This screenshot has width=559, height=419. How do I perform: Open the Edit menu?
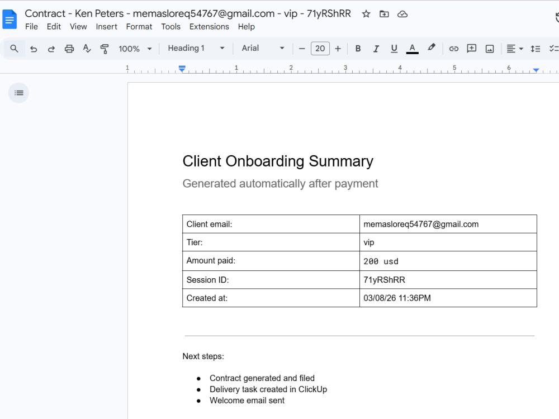(54, 27)
